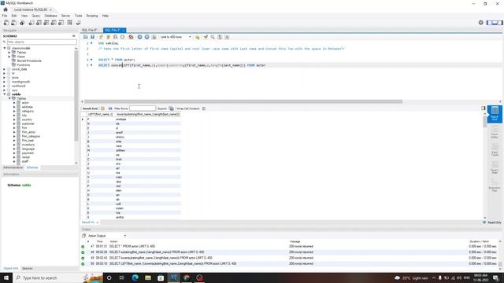Commit the current transaction
Screen dimensions: 504x283
(140, 37)
